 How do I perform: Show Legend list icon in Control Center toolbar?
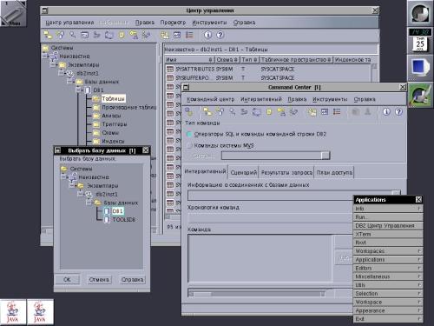click(189, 35)
